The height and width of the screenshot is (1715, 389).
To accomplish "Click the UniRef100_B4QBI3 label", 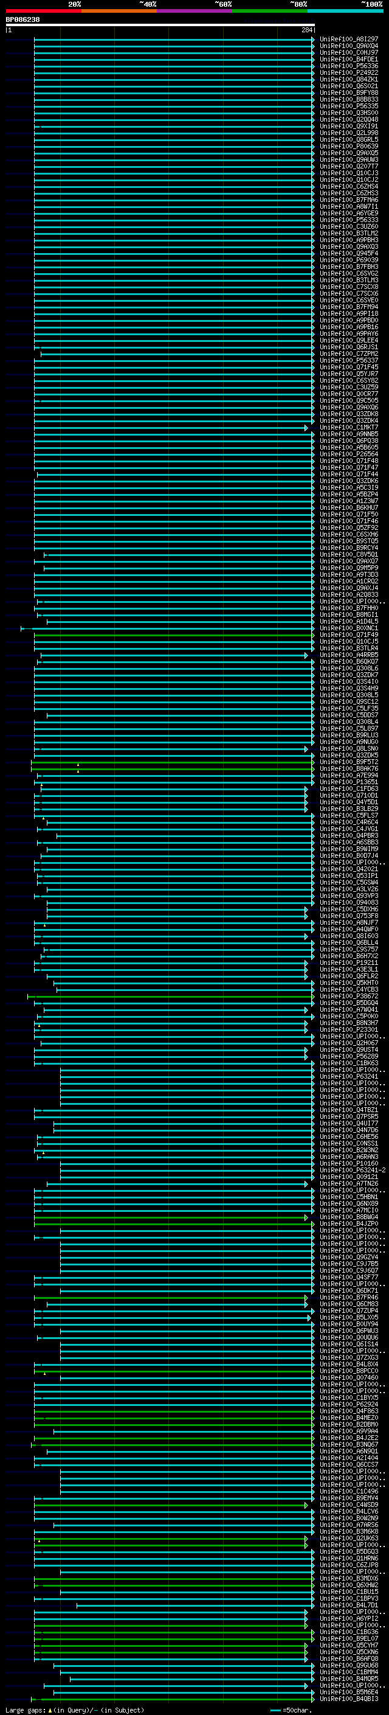I will click(x=348, y=1699).
